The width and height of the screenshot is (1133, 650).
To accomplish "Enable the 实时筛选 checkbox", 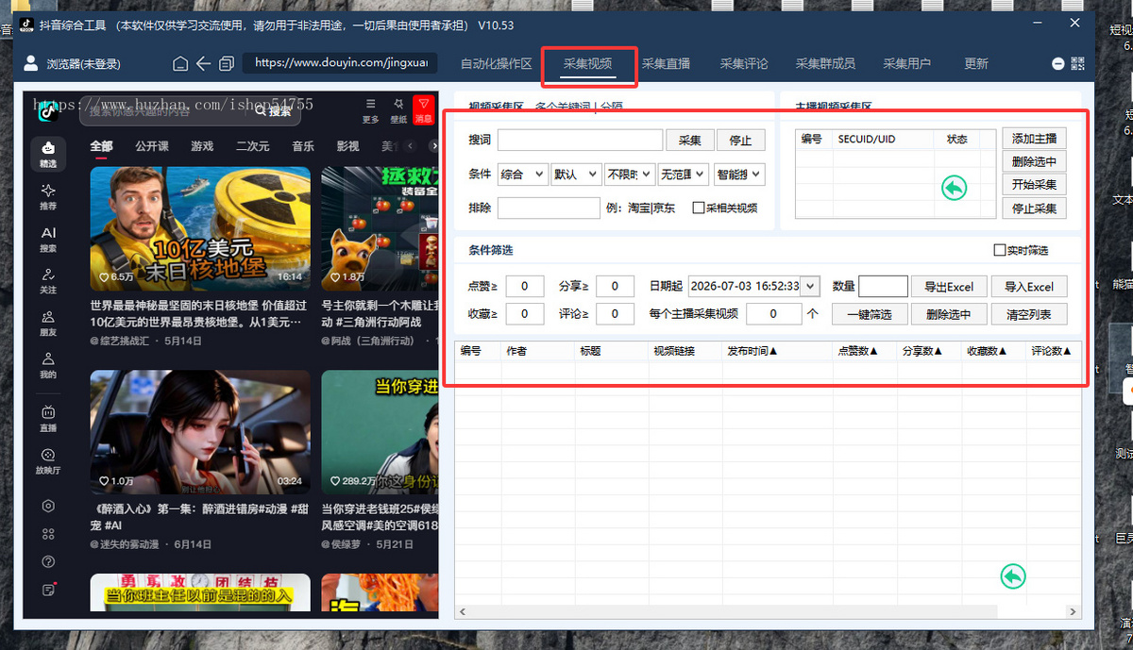I will click(1000, 250).
